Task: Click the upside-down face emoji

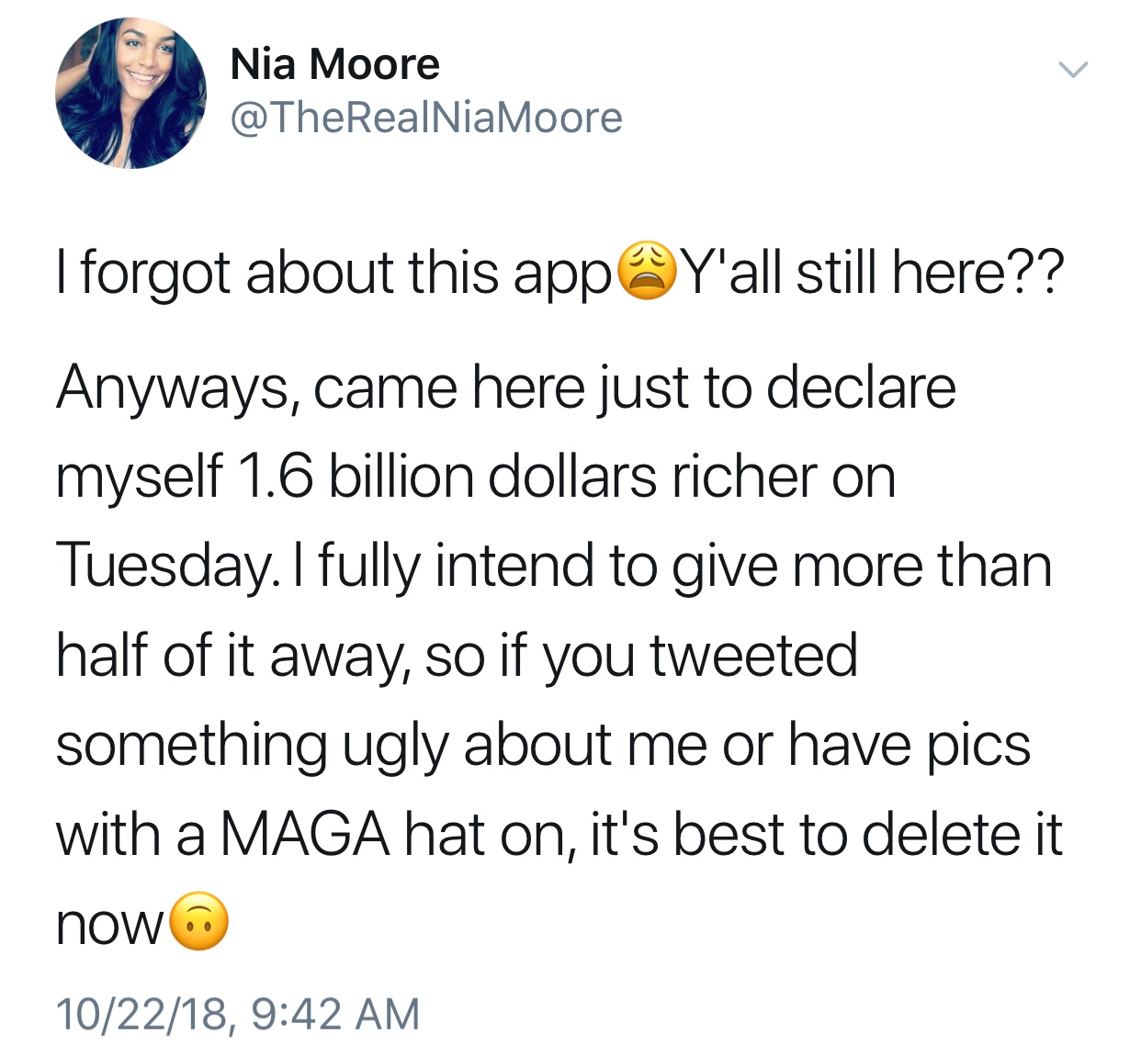Action: pyautogui.click(x=199, y=922)
